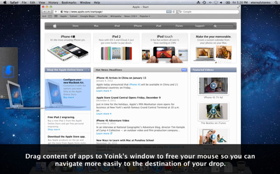
Task: Click the Safari back navigation arrow
Action: click(44, 12)
